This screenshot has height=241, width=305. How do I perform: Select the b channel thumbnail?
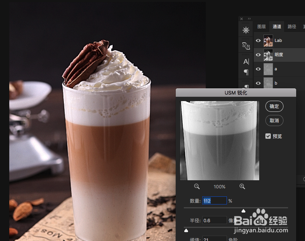point(268,83)
